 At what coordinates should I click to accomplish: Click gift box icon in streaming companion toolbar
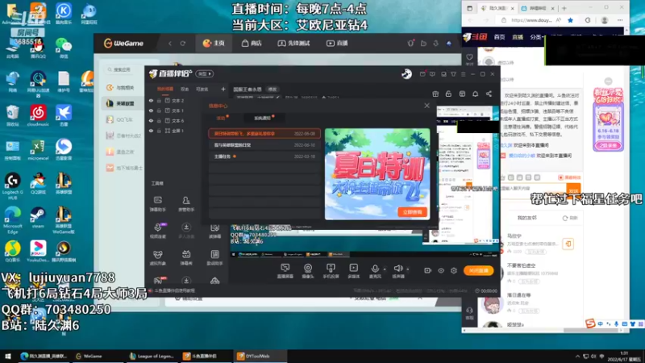[x=435, y=94]
